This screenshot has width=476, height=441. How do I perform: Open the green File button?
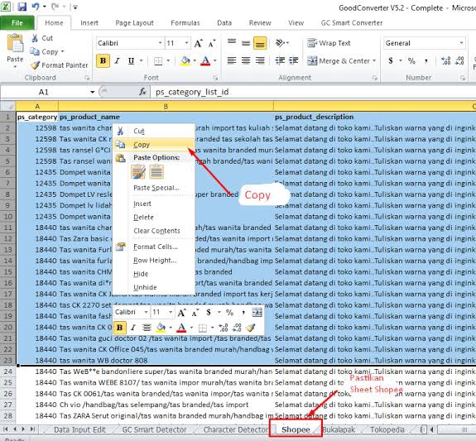(17, 23)
